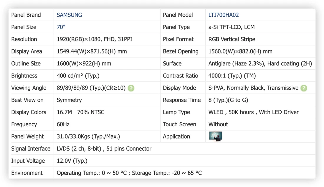This screenshot has height=187, width=324.
Task: Click the "Response Time" label cell
Action: click(183, 100)
